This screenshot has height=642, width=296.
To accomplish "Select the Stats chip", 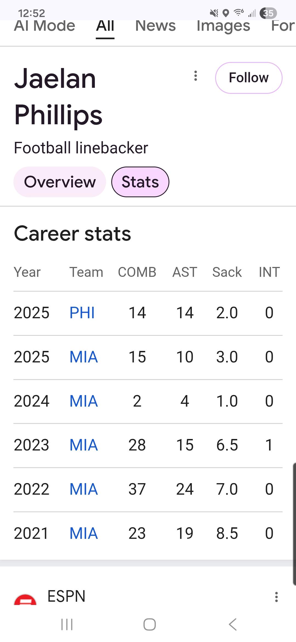I will coord(140,182).
